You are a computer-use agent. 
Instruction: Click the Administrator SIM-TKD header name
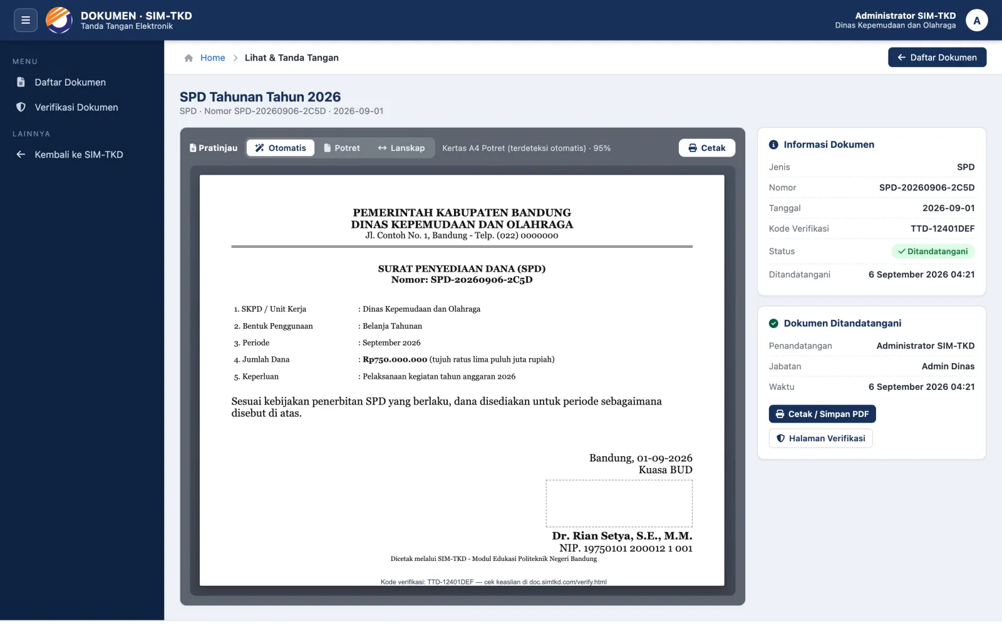tap(905, 16)
